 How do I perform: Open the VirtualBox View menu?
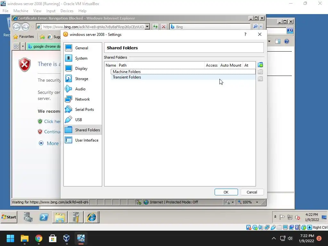coord(37,11)
